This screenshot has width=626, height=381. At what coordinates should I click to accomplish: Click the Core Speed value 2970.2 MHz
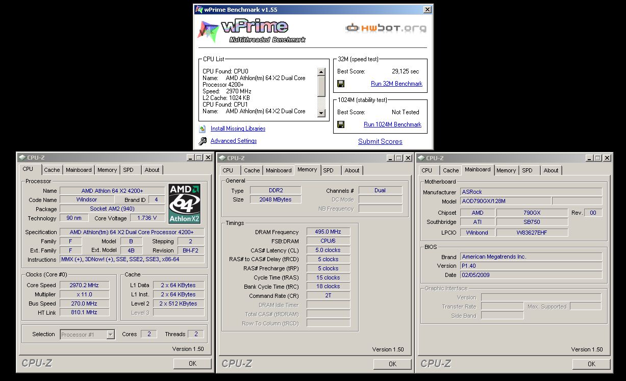(84, 285)
